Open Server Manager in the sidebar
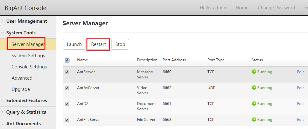The height and width of the screenshot is (129, 308). 28,44
